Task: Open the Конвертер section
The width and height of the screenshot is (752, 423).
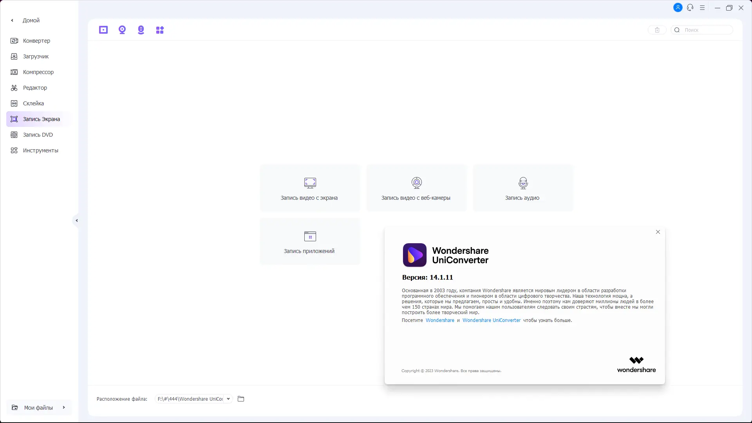Action: (36, 41)
